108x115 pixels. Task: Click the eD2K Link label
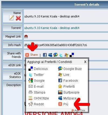(15, 65)
